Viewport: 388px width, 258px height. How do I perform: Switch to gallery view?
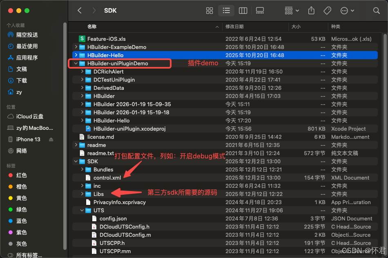pyautogui.click(x=260, y=10)
